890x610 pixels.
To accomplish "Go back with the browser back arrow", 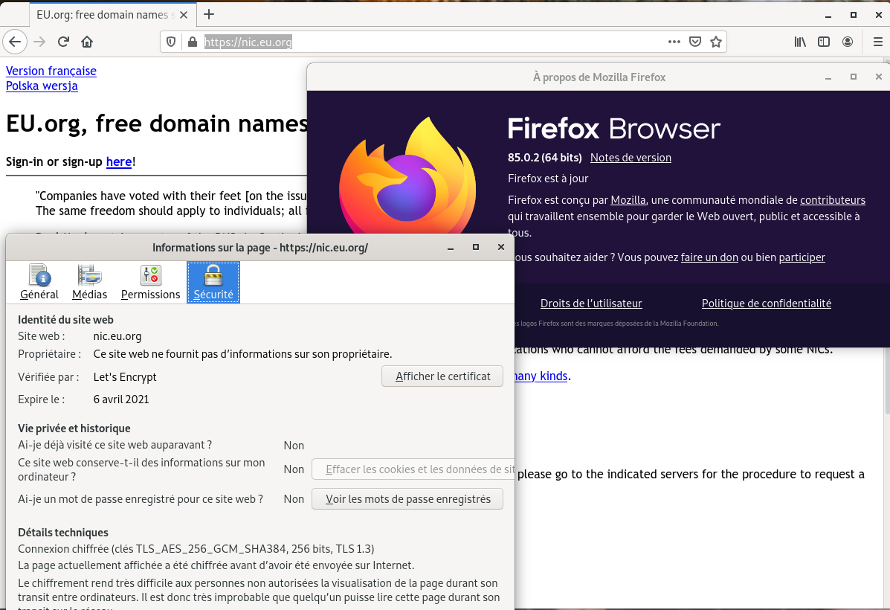I will [x=16, y=42].
